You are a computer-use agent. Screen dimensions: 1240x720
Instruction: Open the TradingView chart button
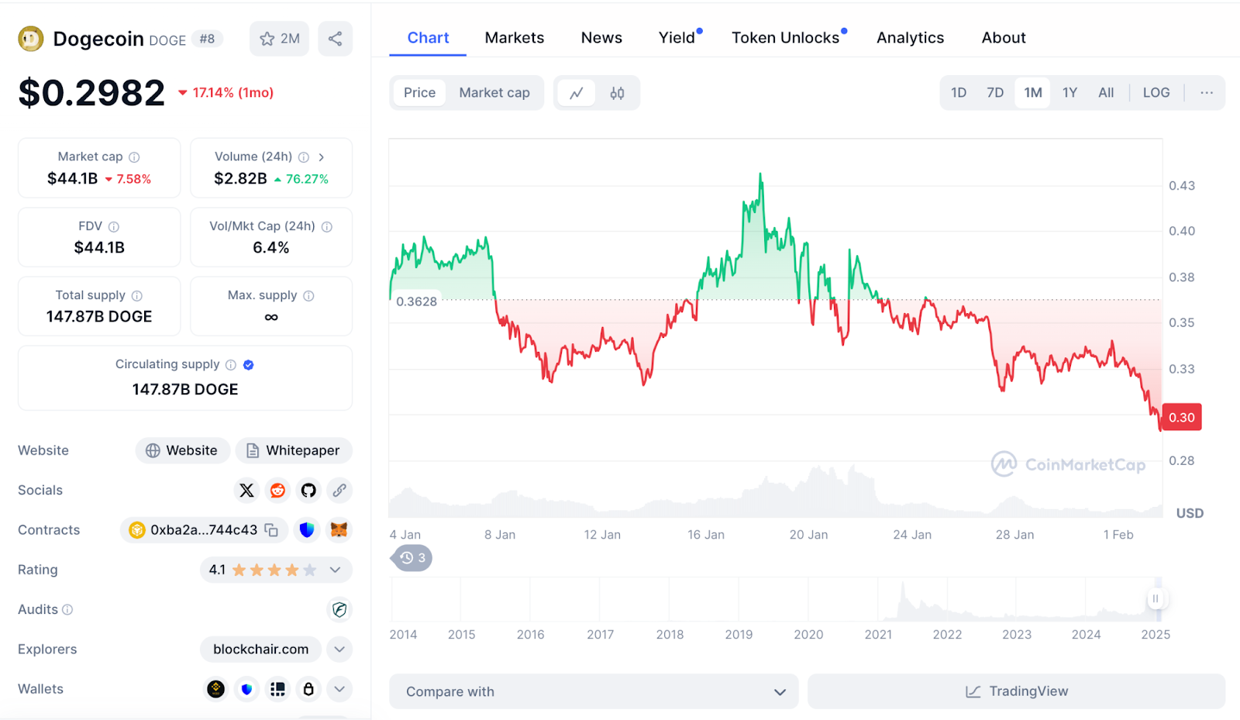(1017, 691)
